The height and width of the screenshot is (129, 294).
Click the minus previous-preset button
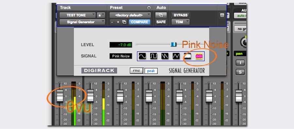(112, 22)
